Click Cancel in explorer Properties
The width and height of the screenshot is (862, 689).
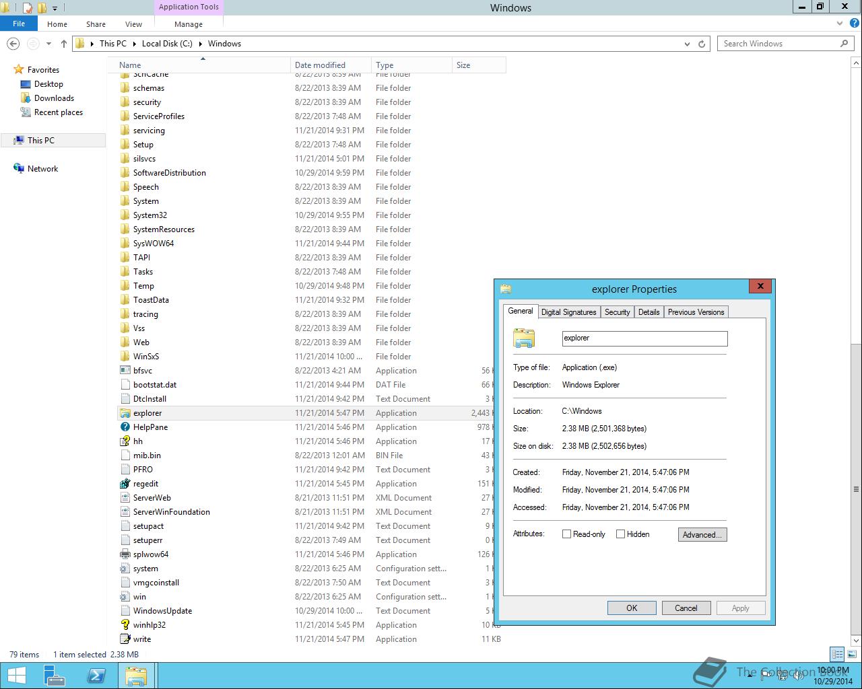(x=686, y=608)
